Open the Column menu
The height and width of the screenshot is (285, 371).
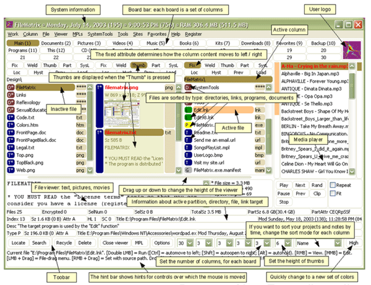pyautogui.click(x=30, y=34)
